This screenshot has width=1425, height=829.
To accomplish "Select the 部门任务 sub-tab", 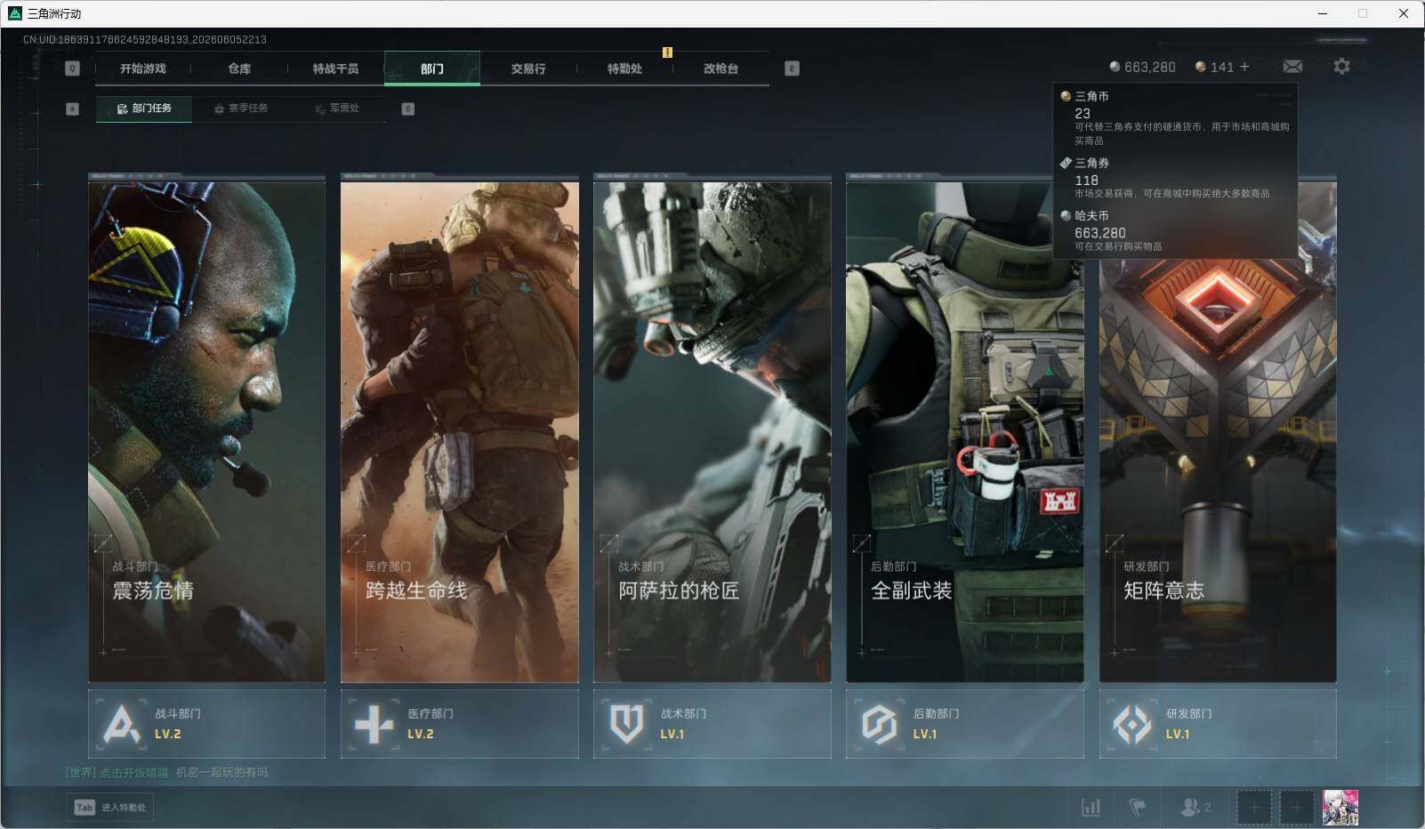I will pyautogui.click(x=144, y=109).
